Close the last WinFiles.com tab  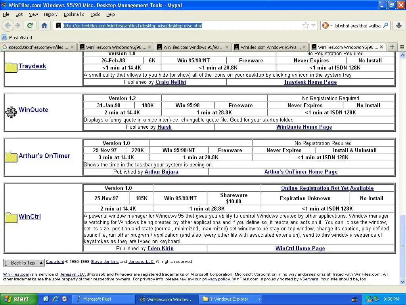(381, 47)
